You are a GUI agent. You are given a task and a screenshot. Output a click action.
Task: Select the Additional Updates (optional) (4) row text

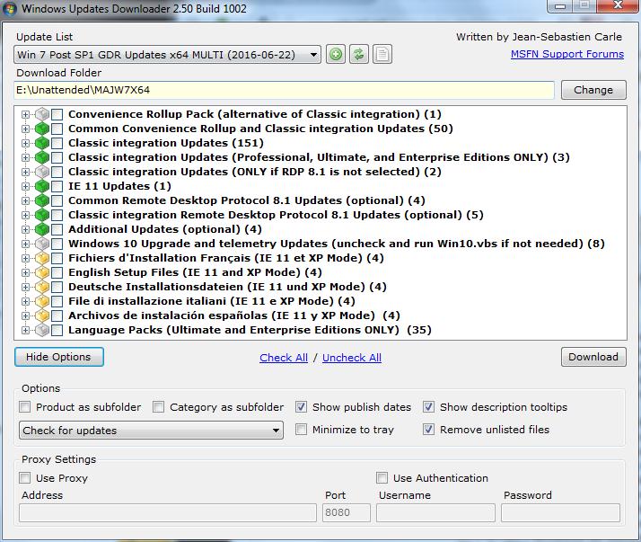[x=165, y=229]
